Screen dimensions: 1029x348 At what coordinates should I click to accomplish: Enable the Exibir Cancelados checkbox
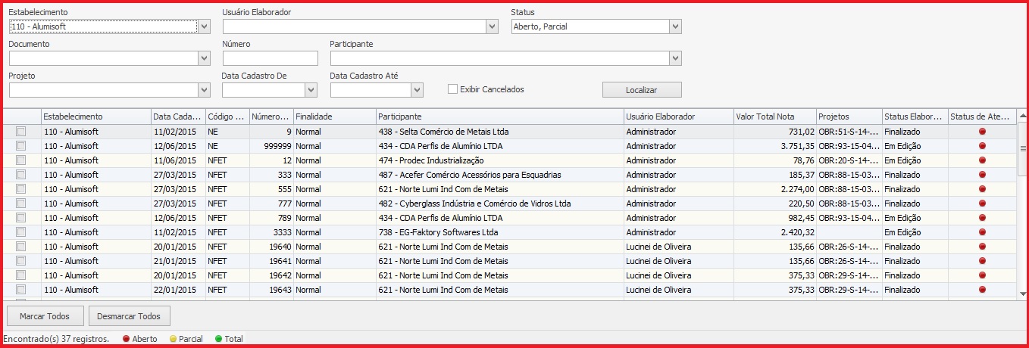tap(453, 89)
